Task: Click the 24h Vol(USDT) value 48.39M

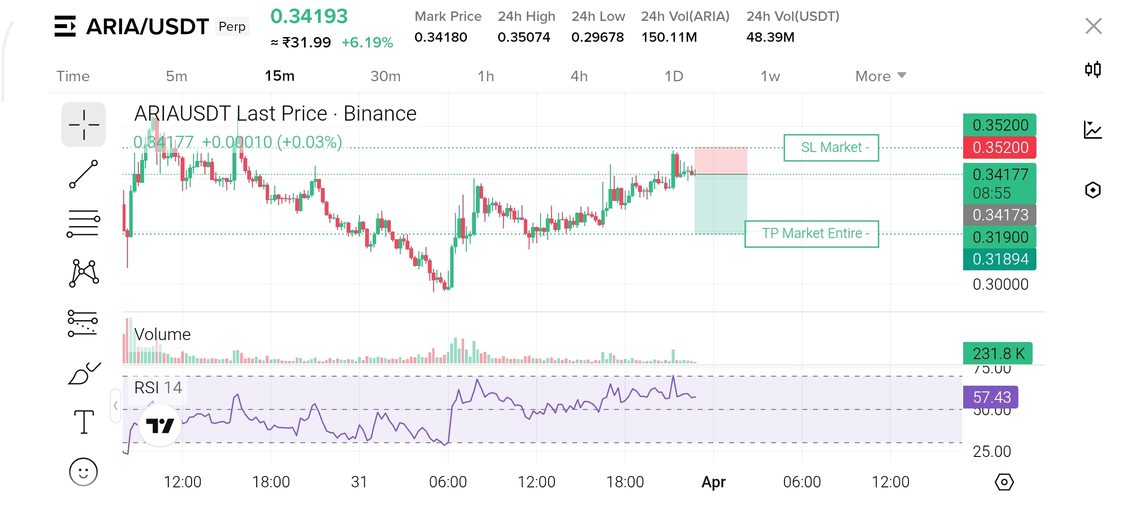Action: [x=770, y=37]
